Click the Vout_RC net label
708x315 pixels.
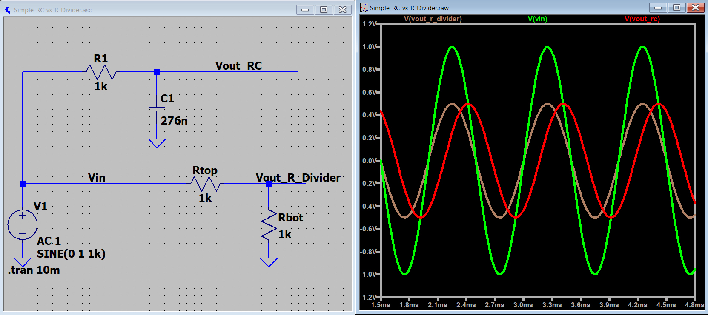(x=238, y=66)
